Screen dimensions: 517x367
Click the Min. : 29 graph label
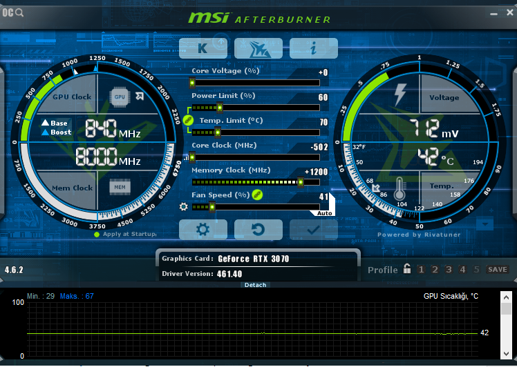(41, 296)
